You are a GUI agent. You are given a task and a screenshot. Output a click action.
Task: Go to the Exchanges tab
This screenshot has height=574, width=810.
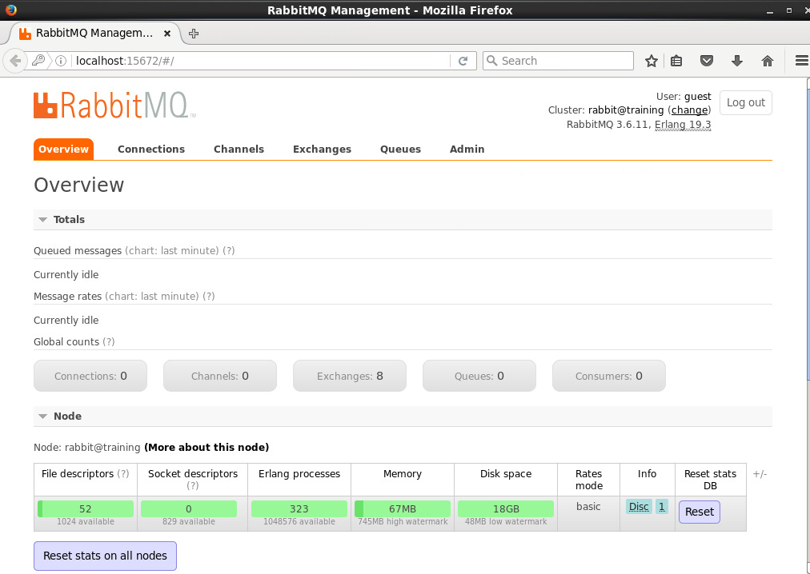pyautogui.click(x=322, y=149)
